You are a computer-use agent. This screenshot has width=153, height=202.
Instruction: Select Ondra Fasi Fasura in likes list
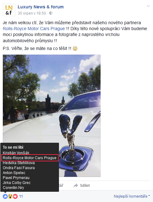(x=19, y=168)
